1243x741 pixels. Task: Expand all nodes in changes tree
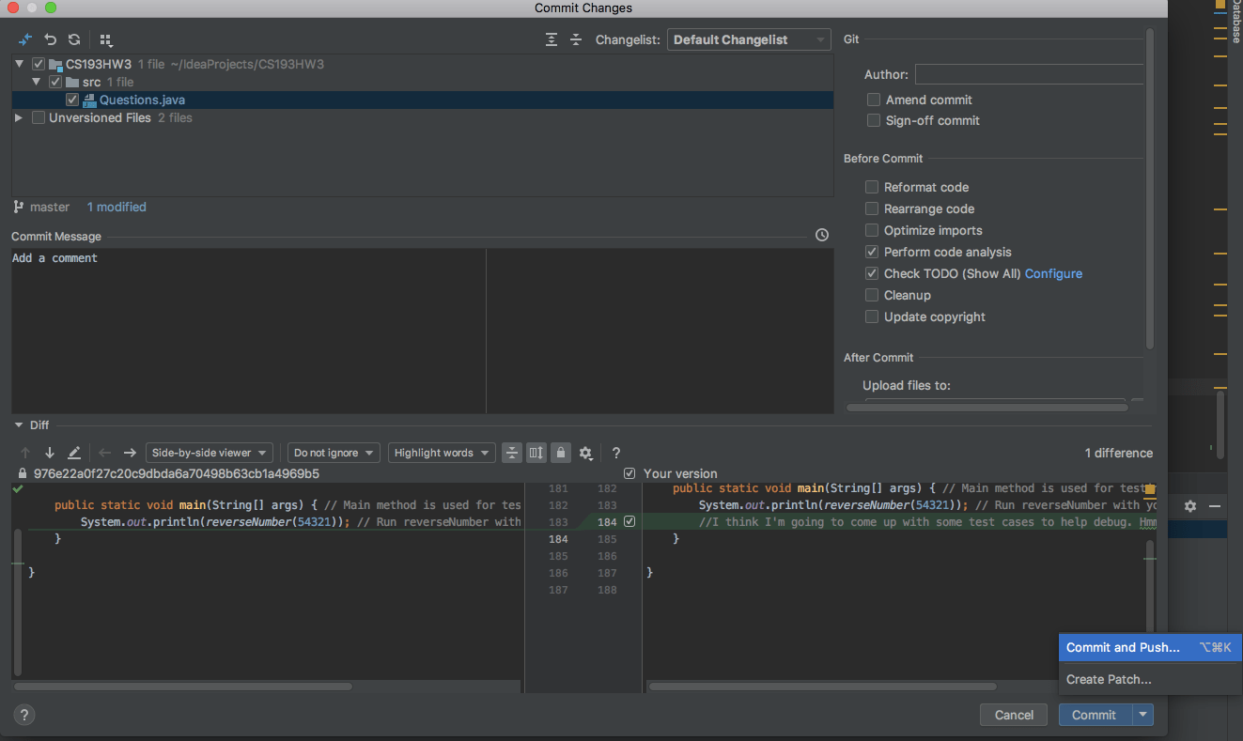point(552,39)
